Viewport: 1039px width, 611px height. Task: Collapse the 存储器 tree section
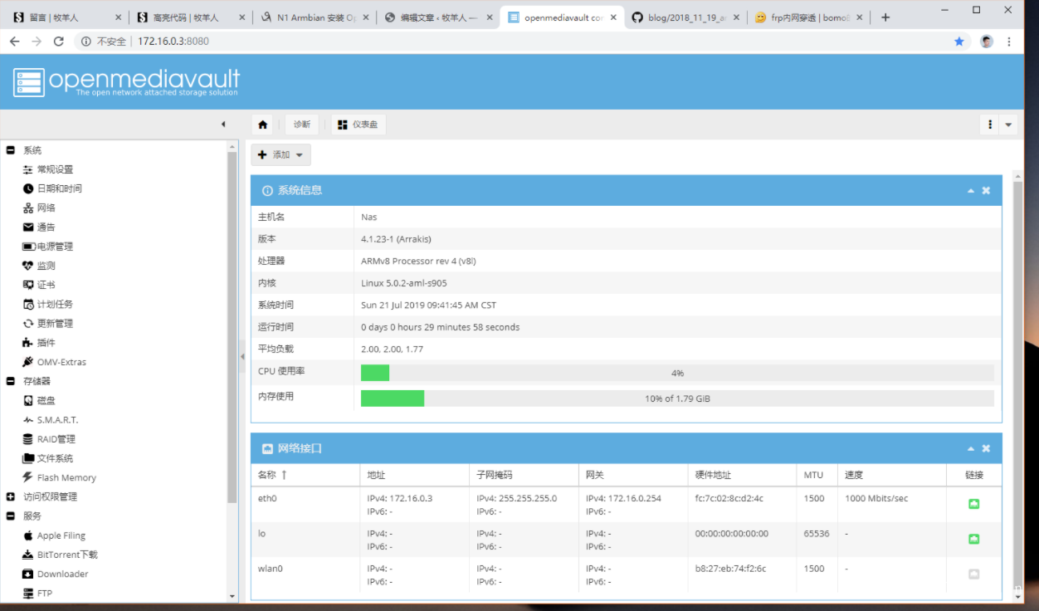tap(11, 381)
